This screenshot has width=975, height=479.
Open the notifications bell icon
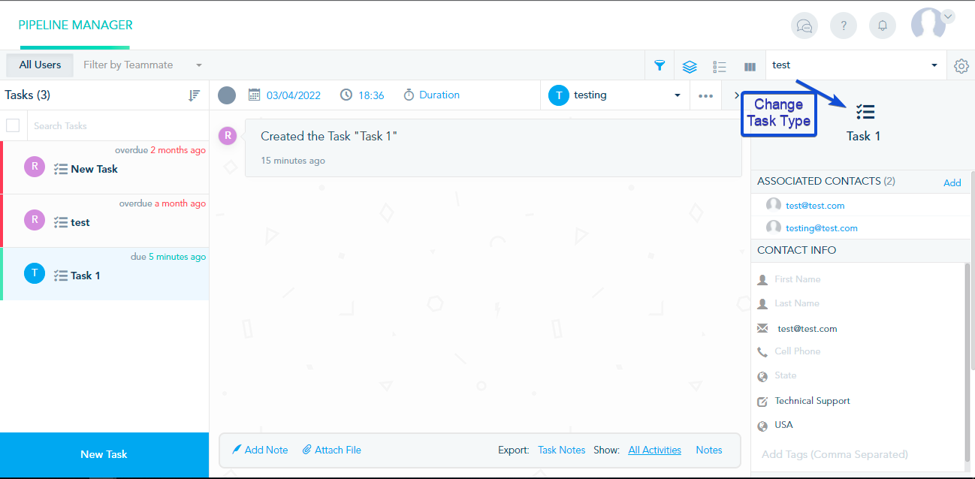tap(883, 26)
